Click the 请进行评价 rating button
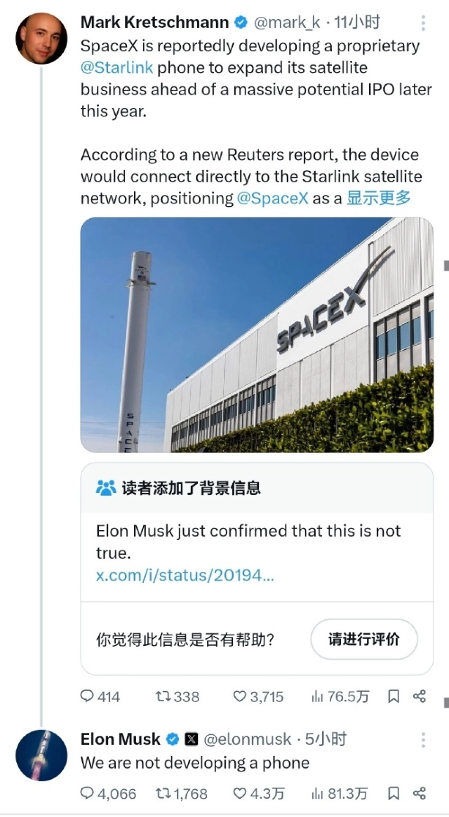The width and height of the screenshot is (449, 817). (x=364, y=639)
